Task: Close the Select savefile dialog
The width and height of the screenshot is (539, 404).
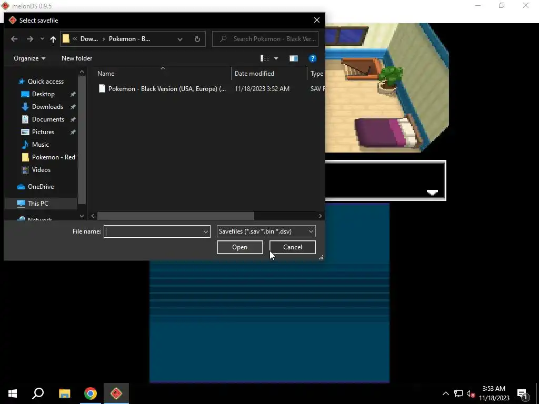Action: coord(316,21)
